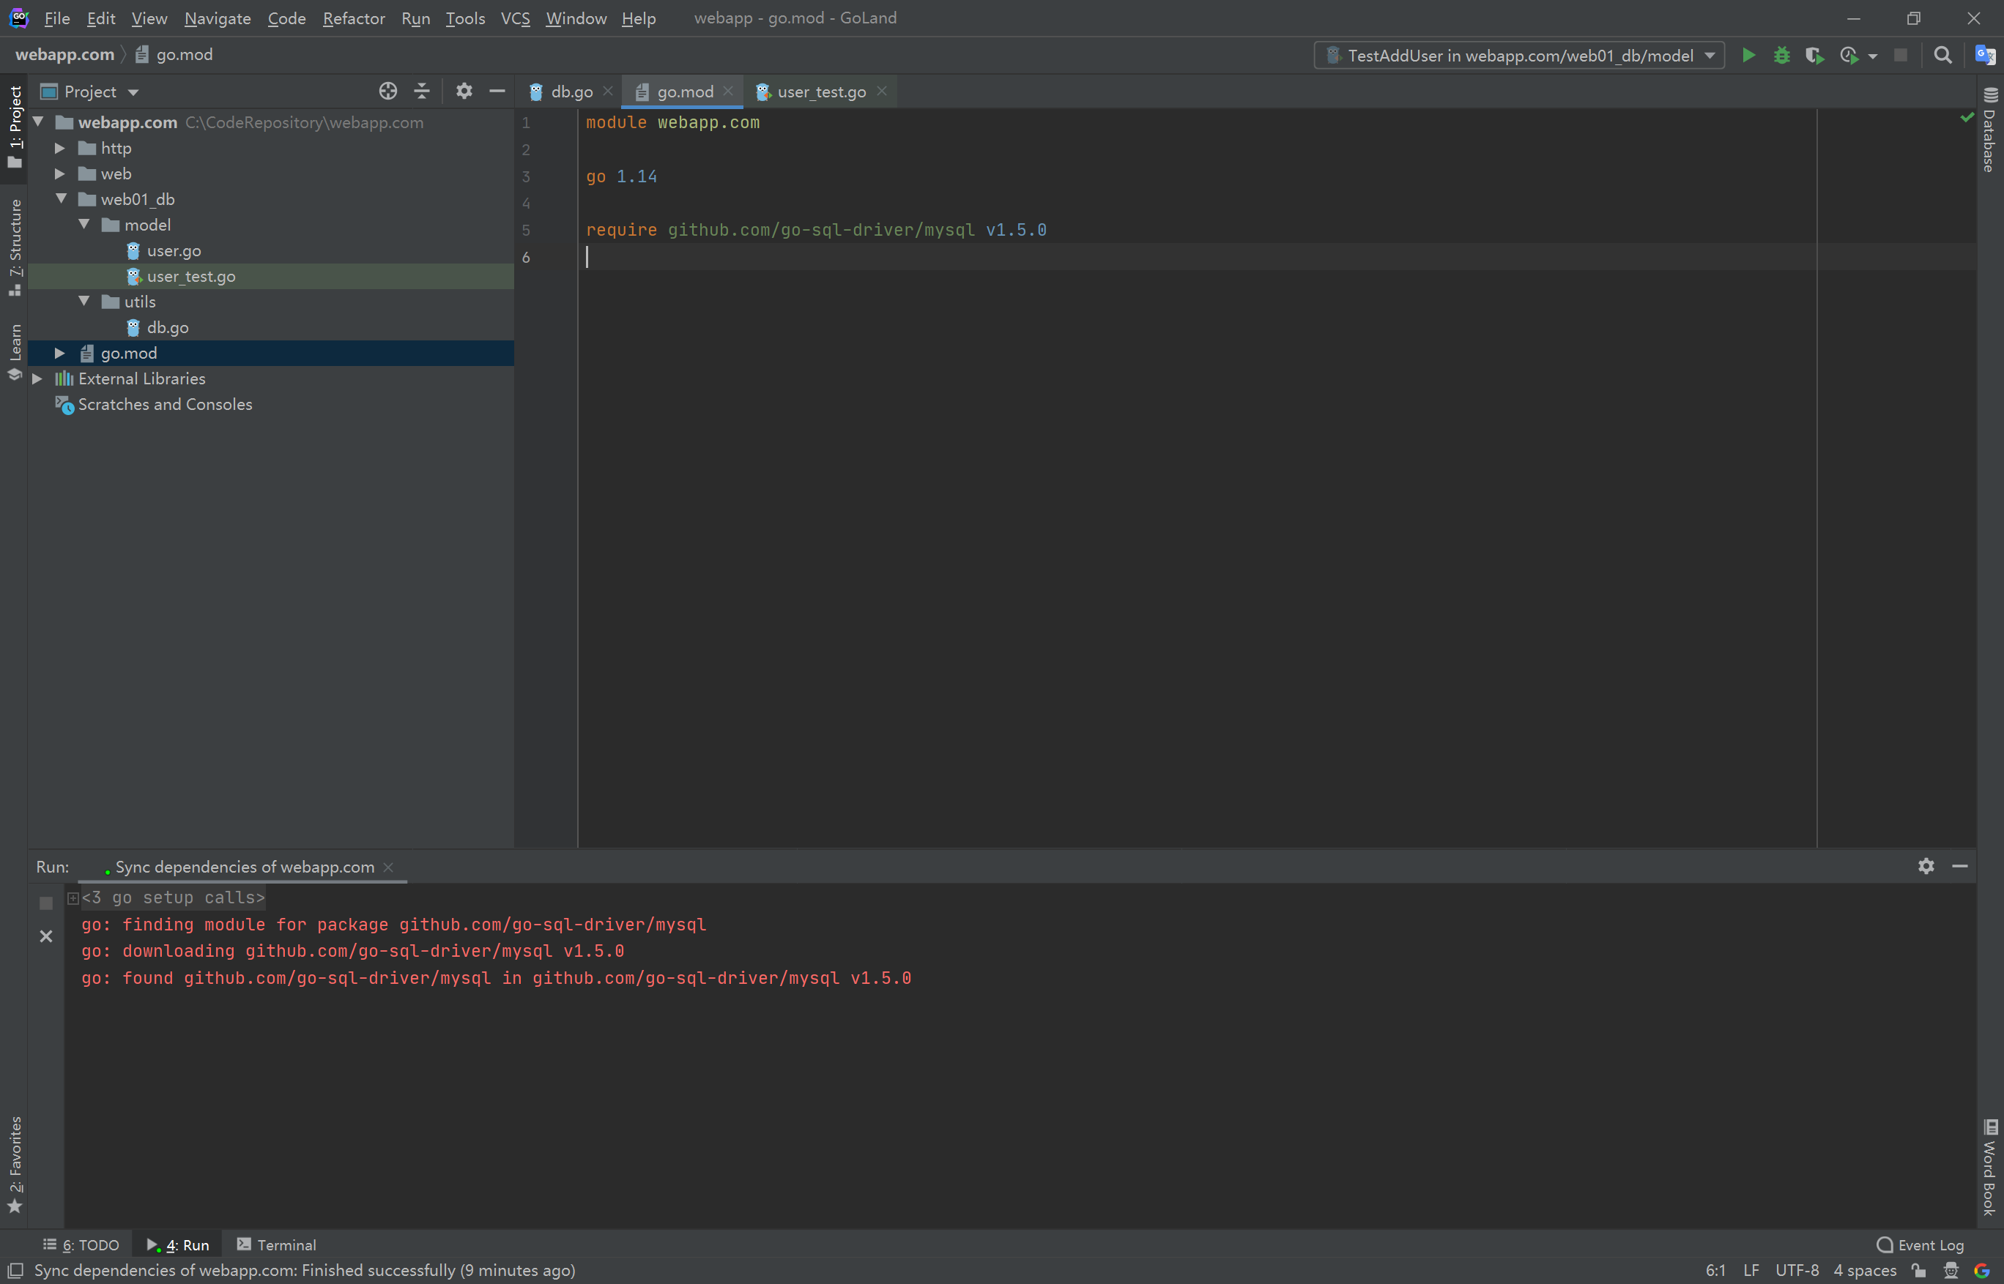Open Search Everywhere magnifier icon

click(x=1942, y=55)
